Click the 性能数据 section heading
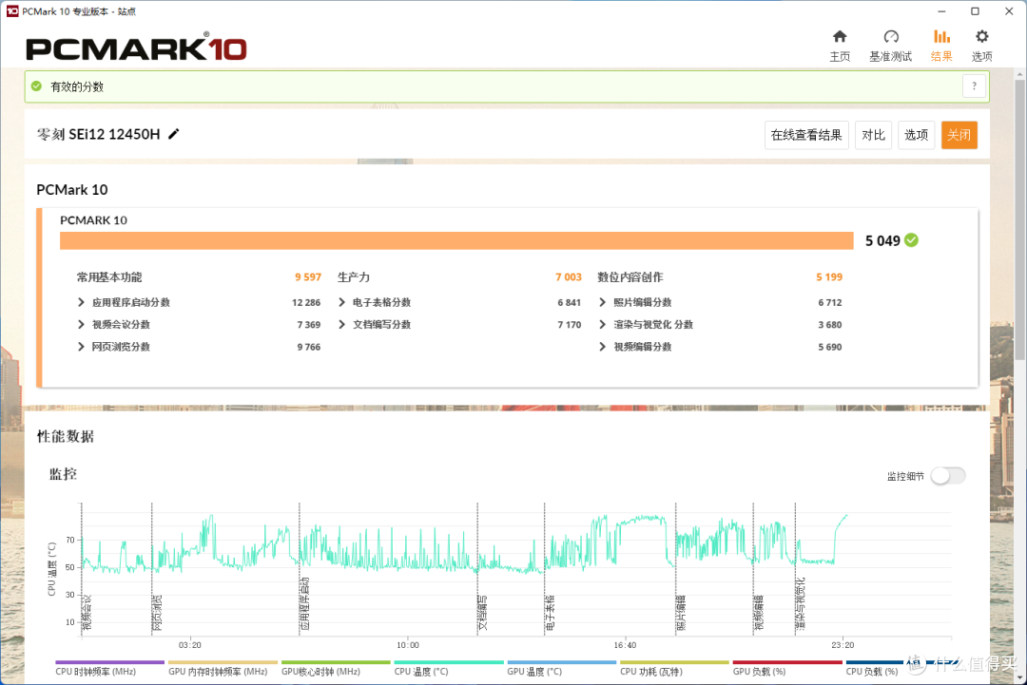1027x685 pixels. tap(65, 436)
